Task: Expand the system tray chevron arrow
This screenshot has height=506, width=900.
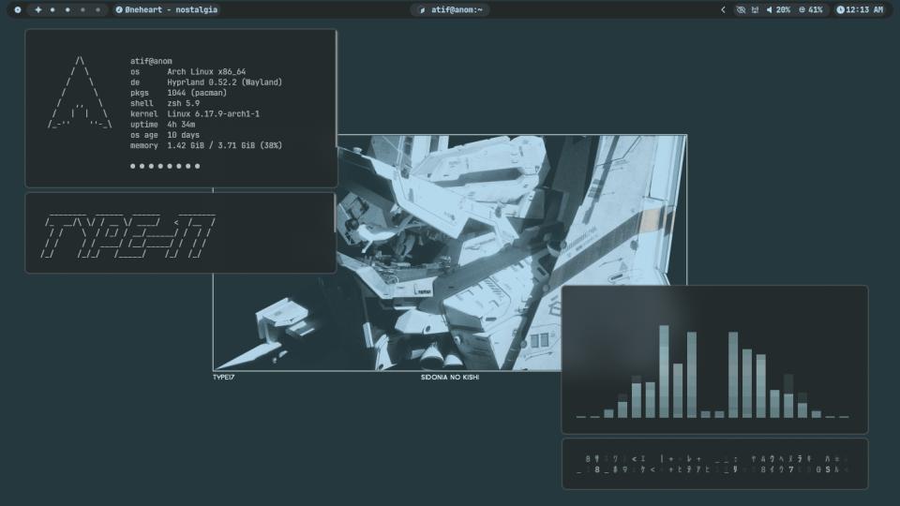Action: pos(723,9)
